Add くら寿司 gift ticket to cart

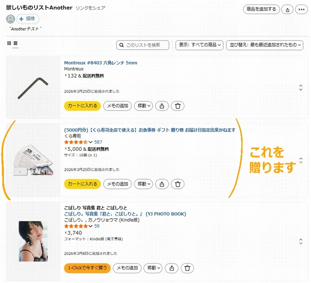click(82, 184)
